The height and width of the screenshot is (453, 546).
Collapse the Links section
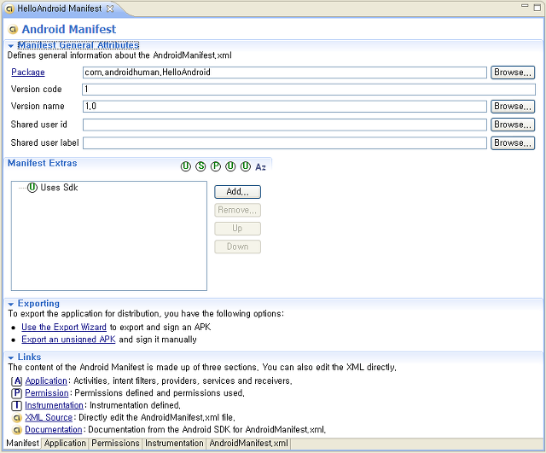click(x=11, y=357)
